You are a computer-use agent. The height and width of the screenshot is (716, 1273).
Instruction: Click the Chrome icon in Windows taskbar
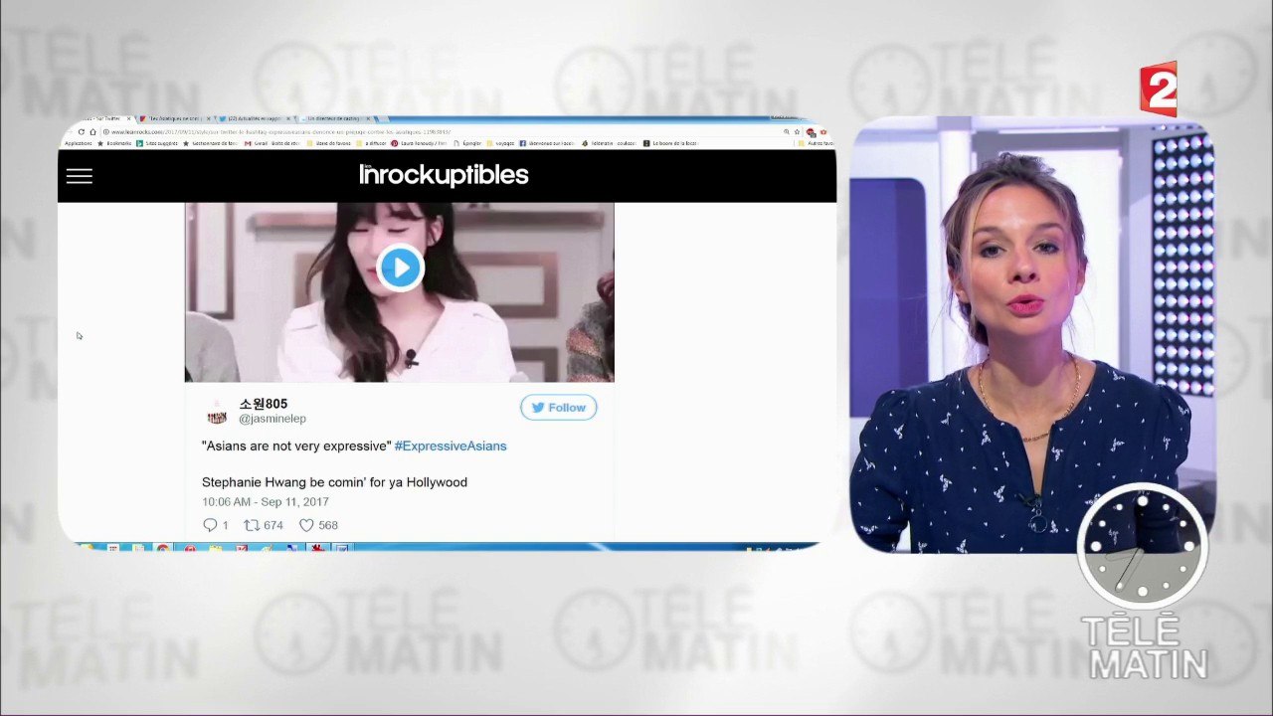(162, 547)
